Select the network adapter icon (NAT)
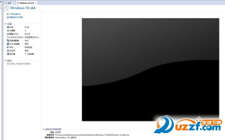The width and height of the screenshot is (225, 140). tap(8, 40)
